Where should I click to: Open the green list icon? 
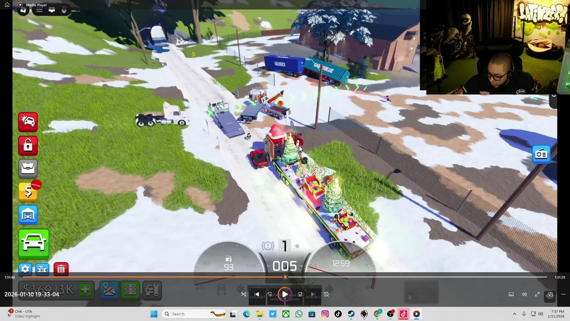(x=130, y=290)
